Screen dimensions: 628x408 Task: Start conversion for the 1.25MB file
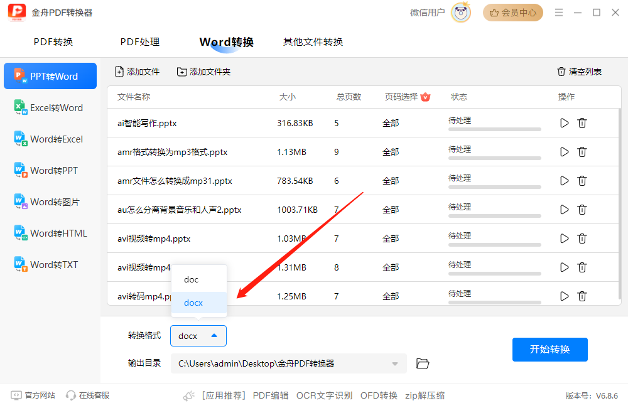565,296
